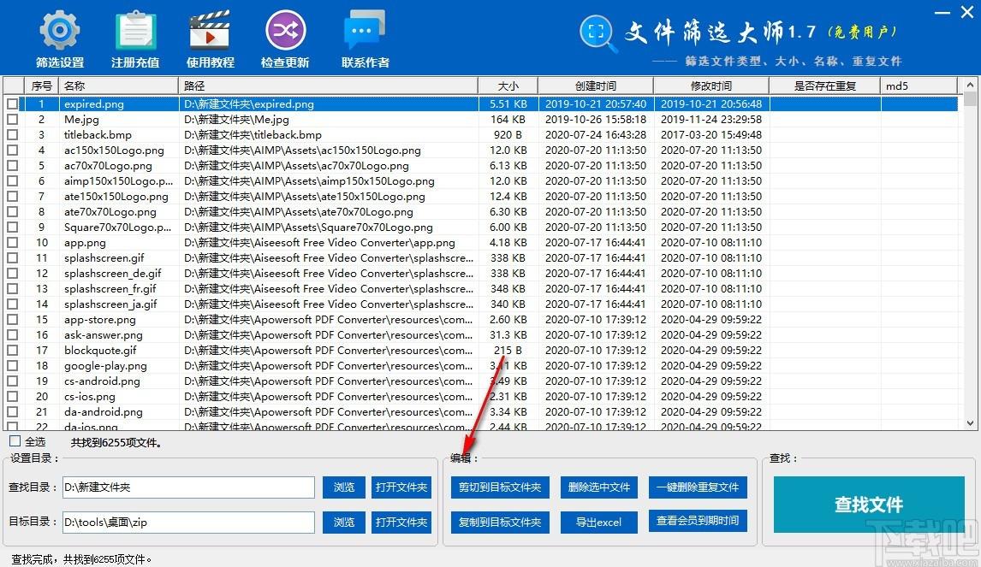
Task: Sort by 修改时间 column header
Action: tap(711, 86)
